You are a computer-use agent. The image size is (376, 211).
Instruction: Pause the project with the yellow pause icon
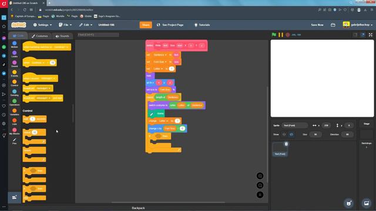click(x=281, y=35)
